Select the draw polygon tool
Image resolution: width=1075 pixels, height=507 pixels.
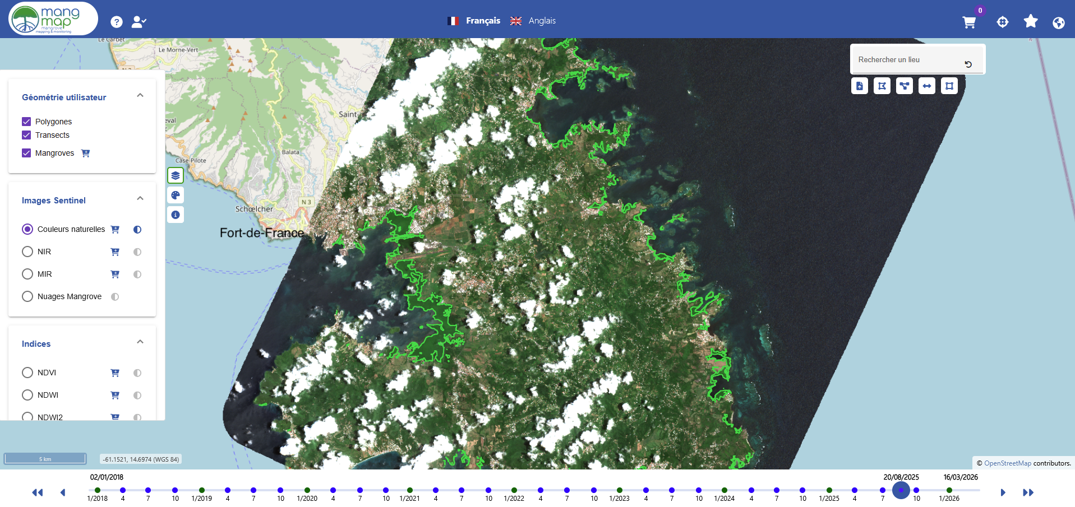pos(882,86)
